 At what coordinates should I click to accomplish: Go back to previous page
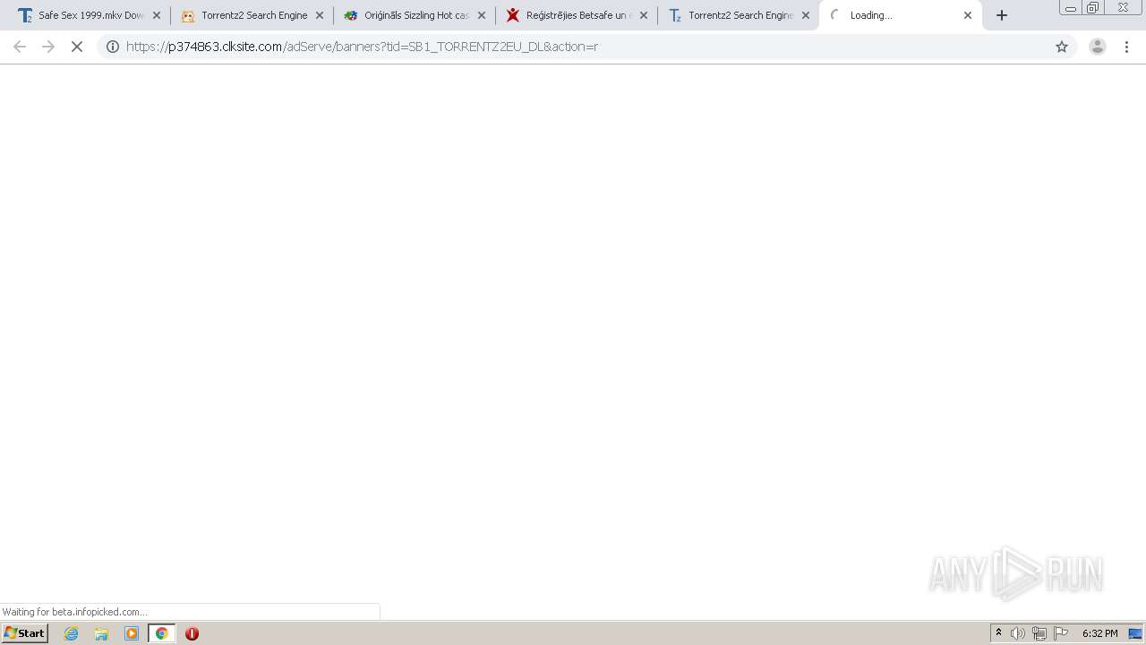point(20,47)
